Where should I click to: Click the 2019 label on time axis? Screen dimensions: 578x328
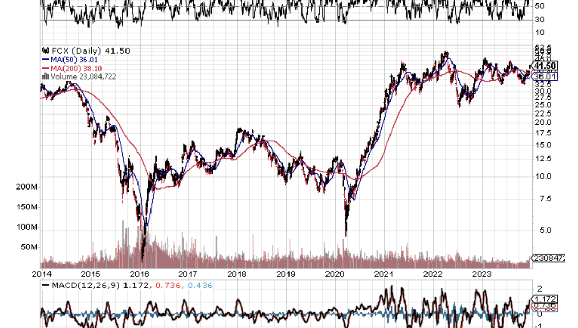pyautogui.click(x=286, y=274)
